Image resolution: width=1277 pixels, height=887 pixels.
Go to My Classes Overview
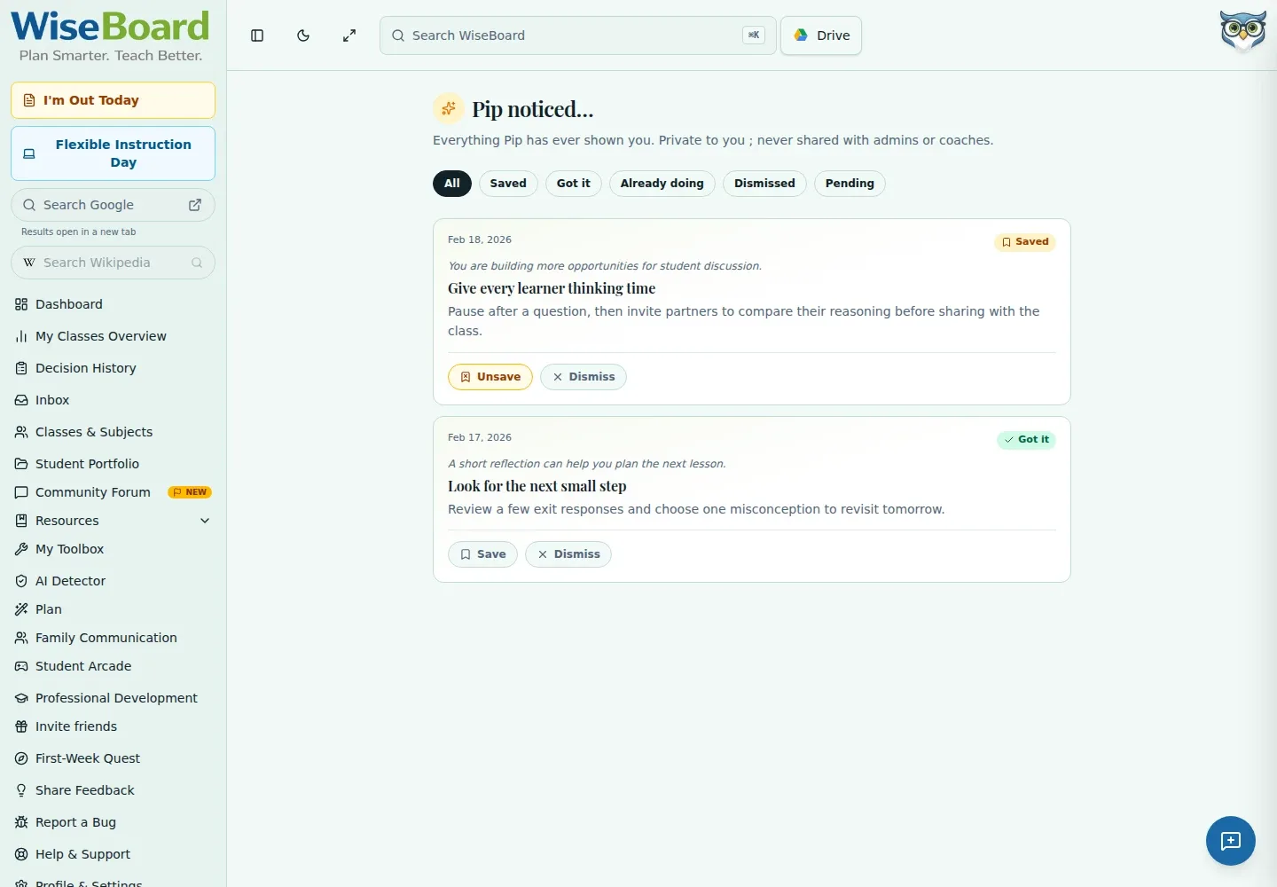click(113, 336)
